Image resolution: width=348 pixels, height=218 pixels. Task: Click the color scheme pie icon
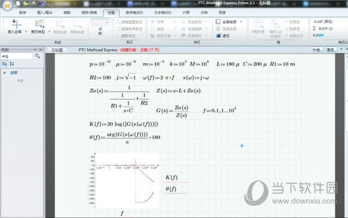pyautogui.click(x=152, y=36)
